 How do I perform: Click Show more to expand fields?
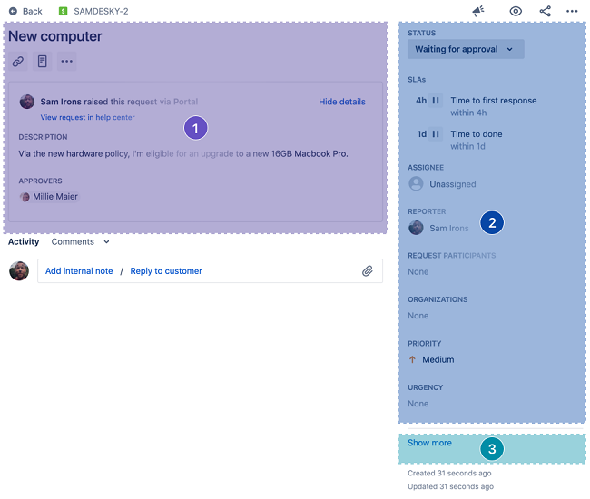429,443
